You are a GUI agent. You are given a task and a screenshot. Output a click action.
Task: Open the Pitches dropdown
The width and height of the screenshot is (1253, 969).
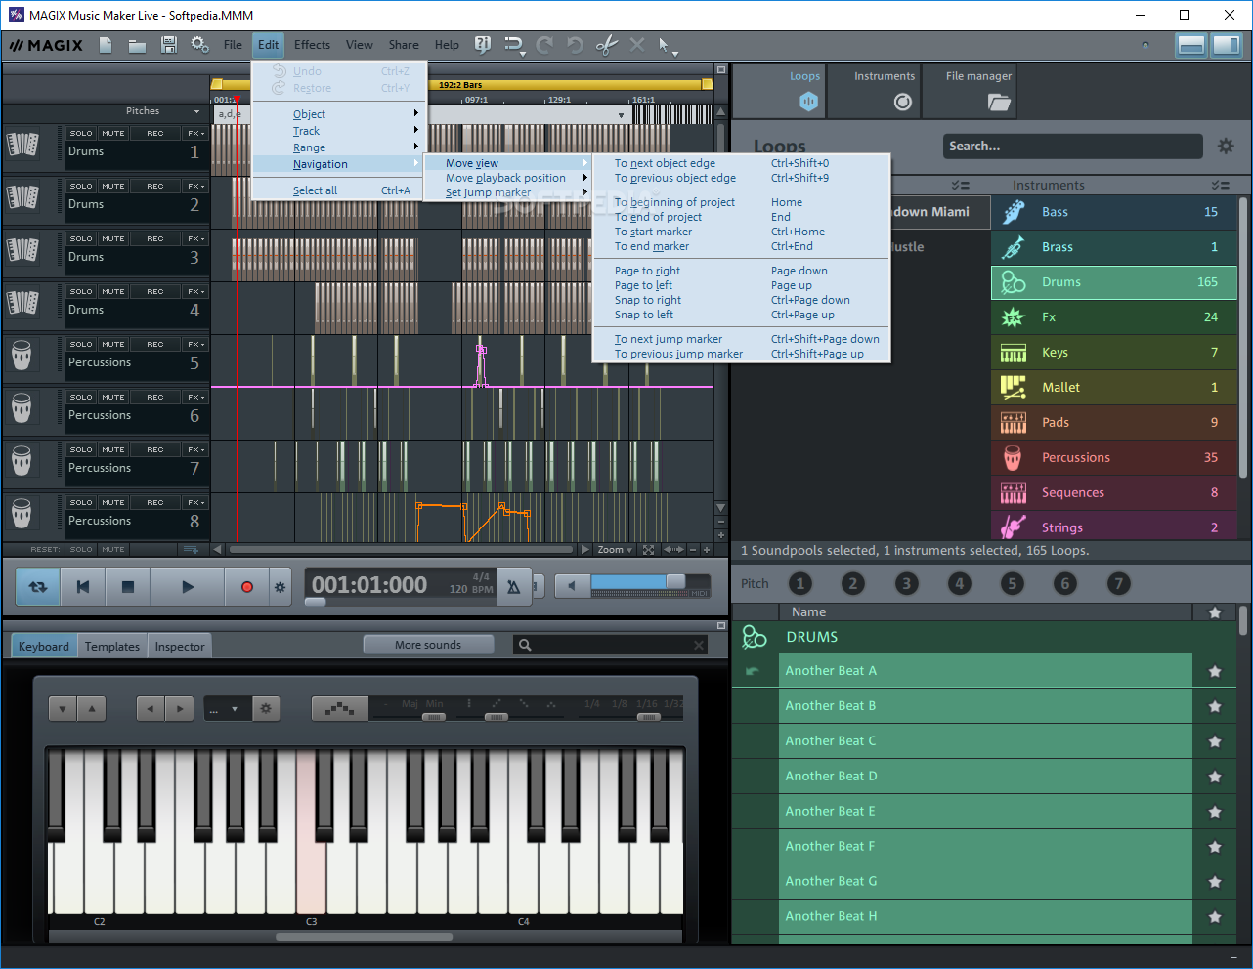click(x=161, y=111)
